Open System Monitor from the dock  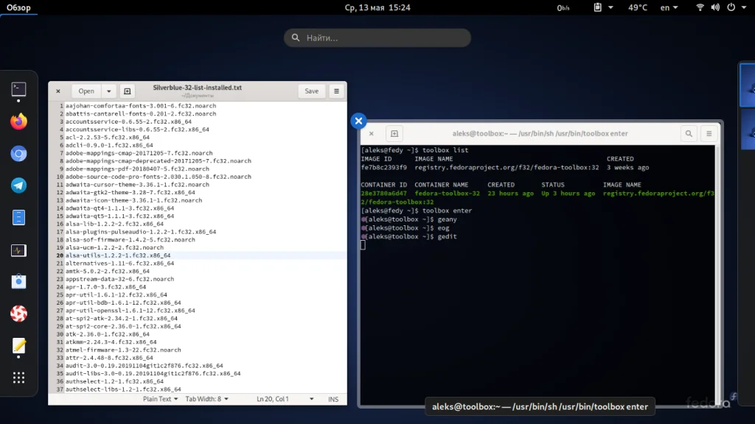click(x=19, y=250)
